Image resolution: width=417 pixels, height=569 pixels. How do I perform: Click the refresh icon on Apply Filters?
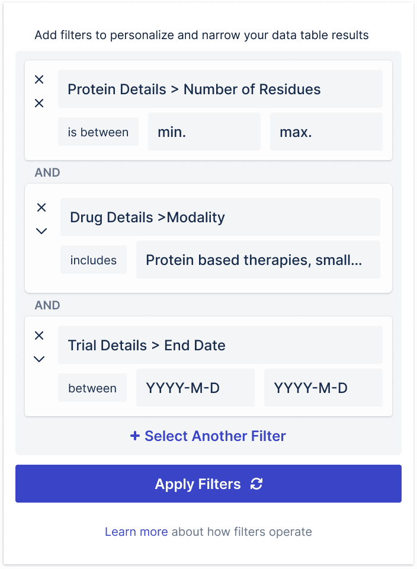pyautogui.click(x=256, y=484)
